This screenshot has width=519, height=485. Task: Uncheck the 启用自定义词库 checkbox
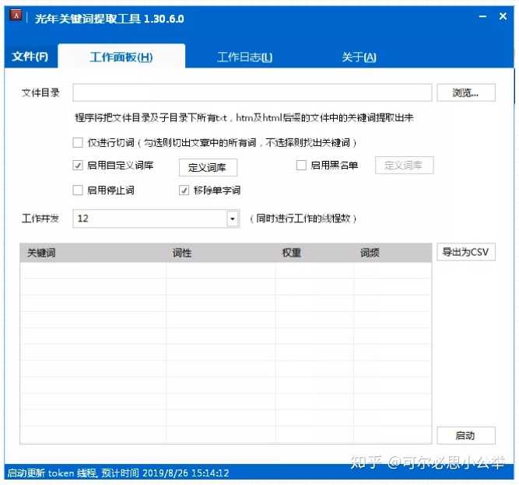(78, 165)
